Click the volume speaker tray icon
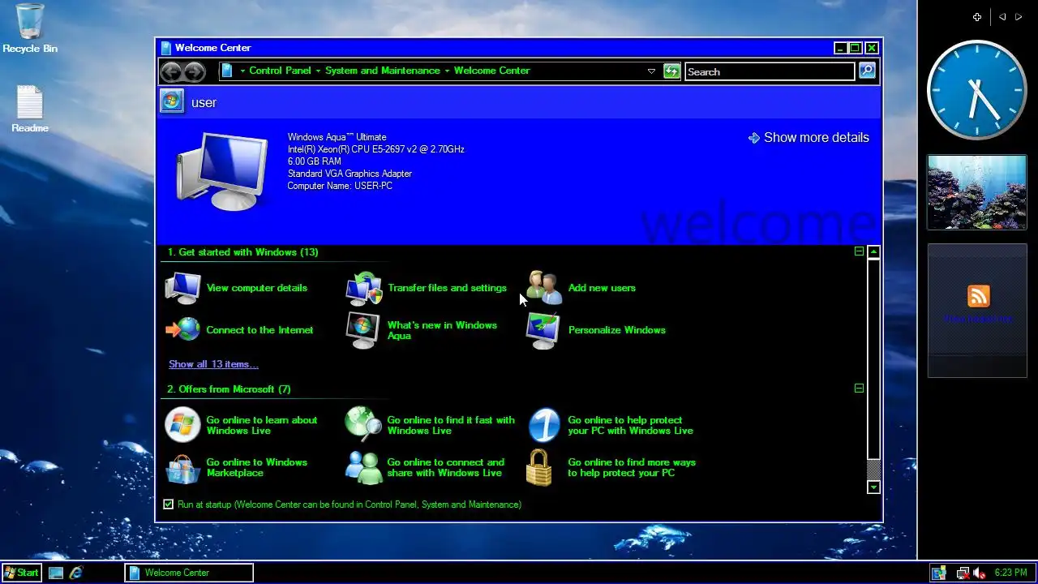 [979, 573]
